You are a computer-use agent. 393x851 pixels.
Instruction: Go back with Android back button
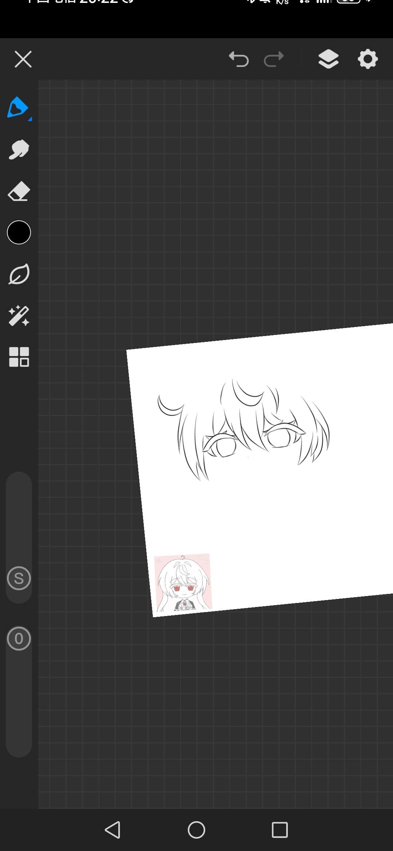point(113,830)
